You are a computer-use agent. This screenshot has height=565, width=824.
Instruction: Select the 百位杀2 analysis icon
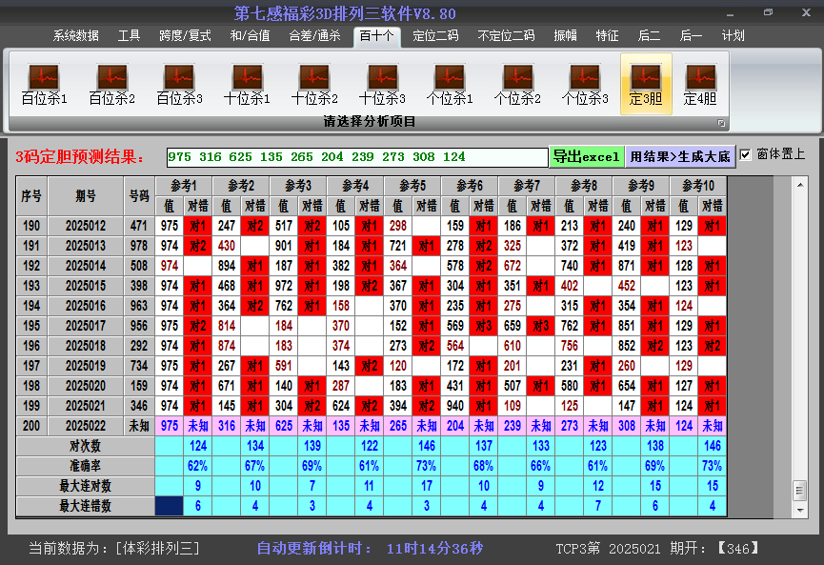[112, 85]
